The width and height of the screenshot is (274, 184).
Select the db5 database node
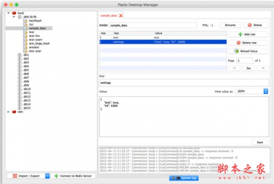click(26, 70)
